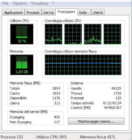The height and width of the screenshot is (140, 132).
Task: Click the Memoria fisica (MB) group title
Action: pos(25,83)
